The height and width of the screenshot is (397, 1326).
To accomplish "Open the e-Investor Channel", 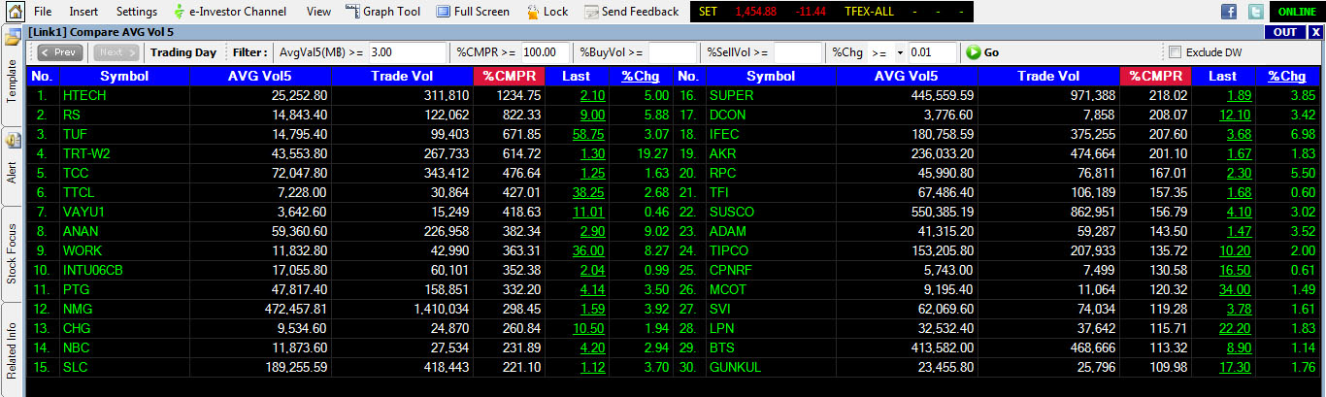I will [229, 12].
